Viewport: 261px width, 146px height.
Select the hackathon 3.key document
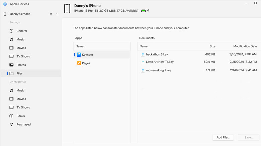click(x=157, y=54)
